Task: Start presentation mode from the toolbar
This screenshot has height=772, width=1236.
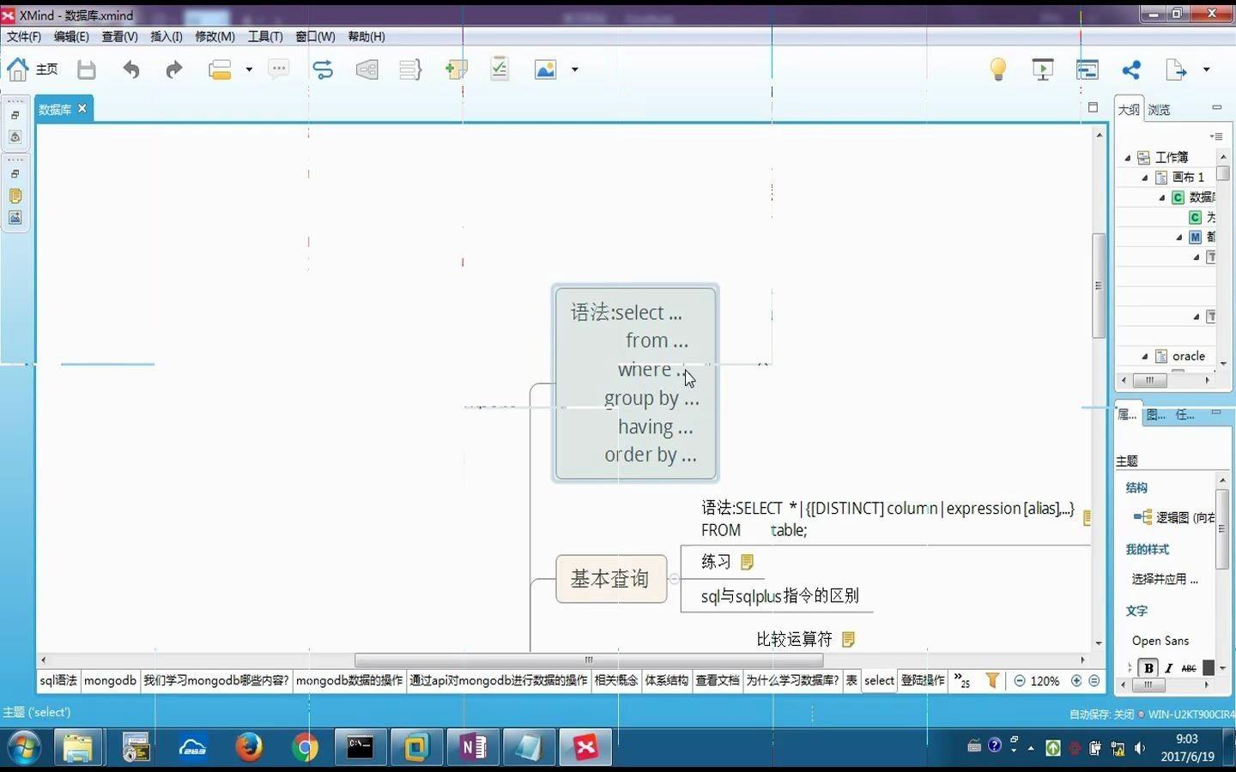Action: 1042,69
